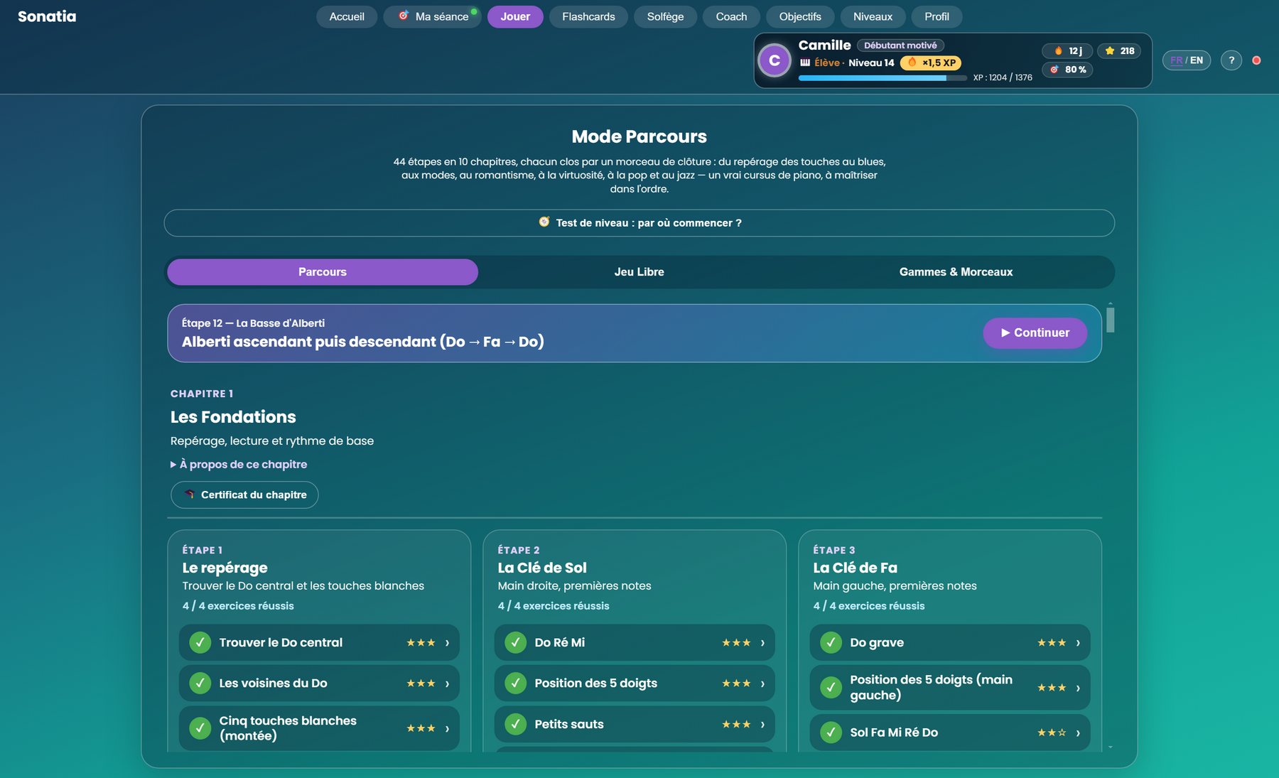Click the Continuer button
The height and width of the screenshot is (778, 1279).
click(1035, 333)
